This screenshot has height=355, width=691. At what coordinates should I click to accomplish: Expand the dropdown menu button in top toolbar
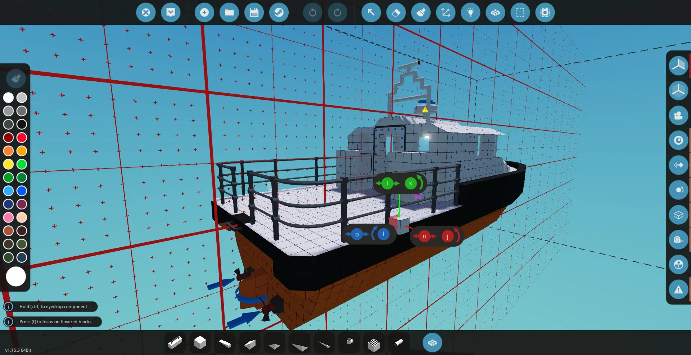[171, 13]
